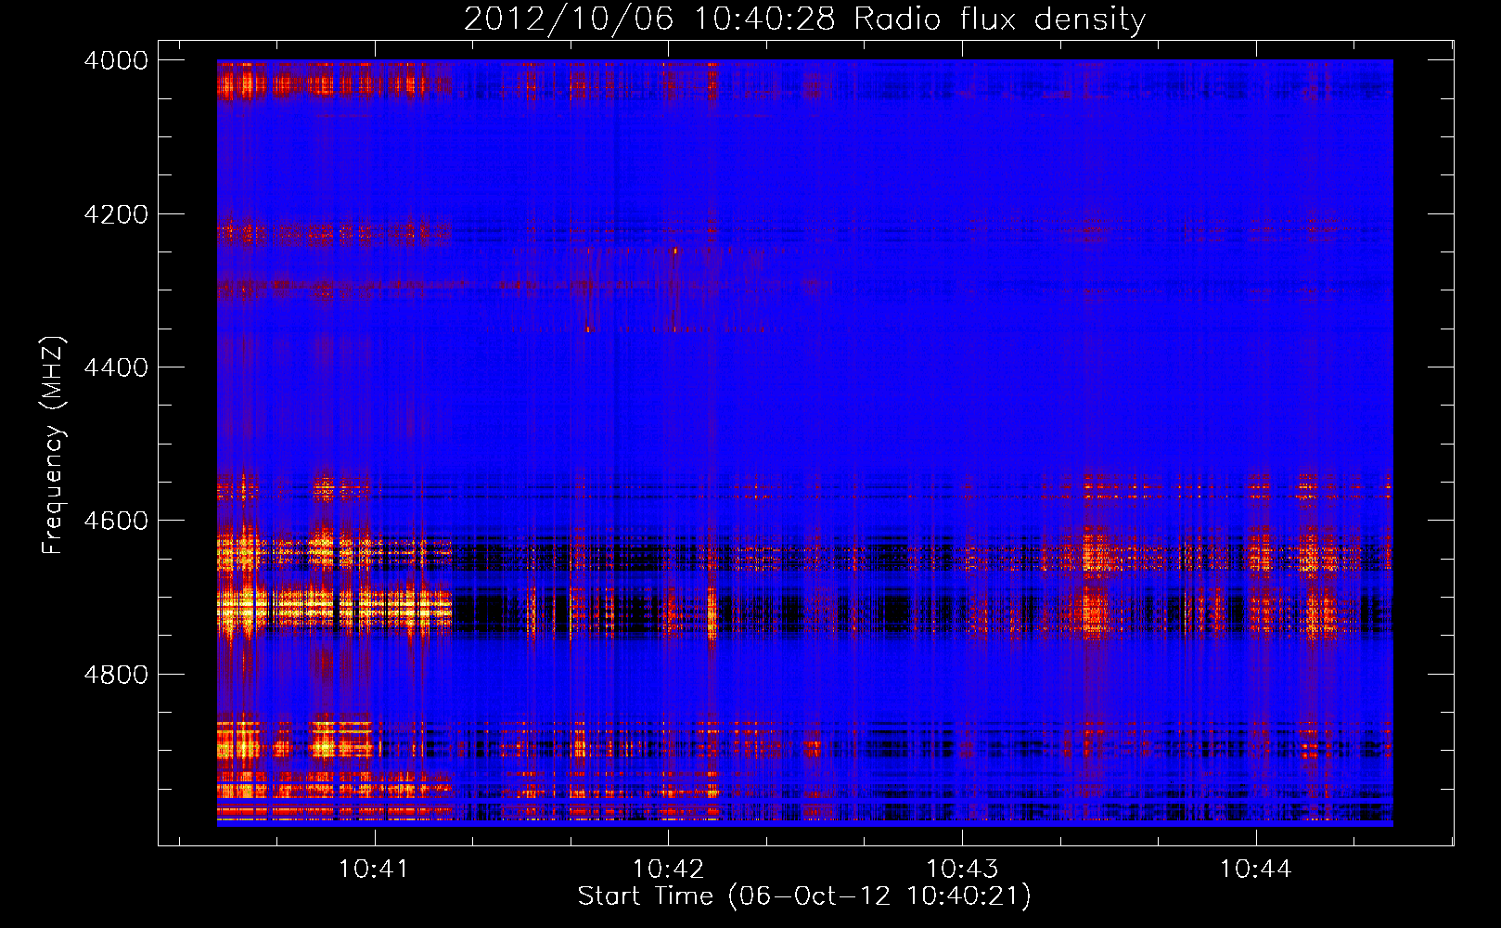
Task: Select the 4000 frequency axis label
Action: tap(116, 60)
